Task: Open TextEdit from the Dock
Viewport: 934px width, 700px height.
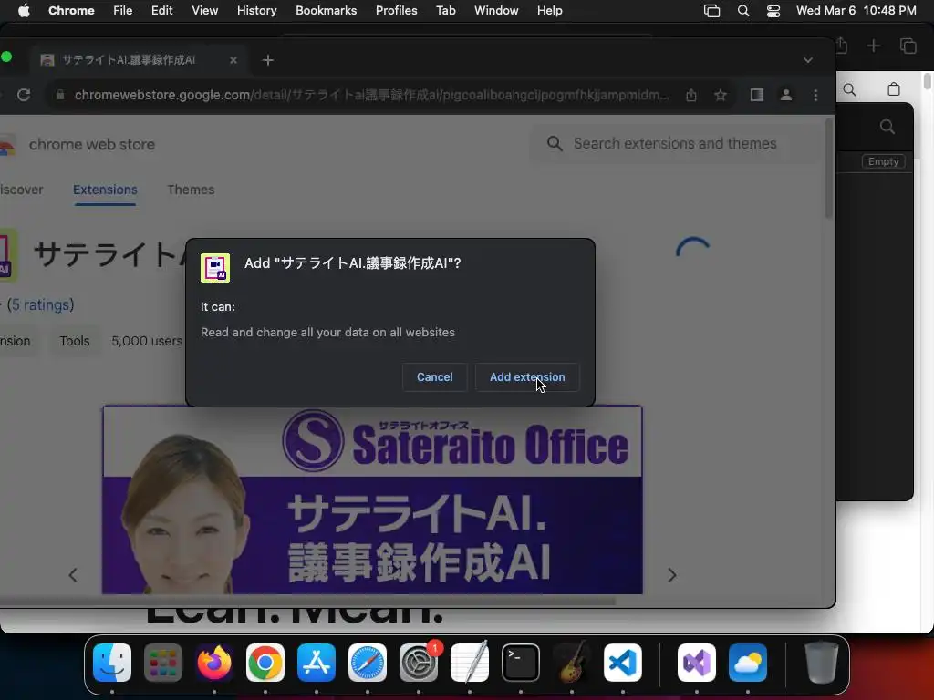Action: pos(470,663)
